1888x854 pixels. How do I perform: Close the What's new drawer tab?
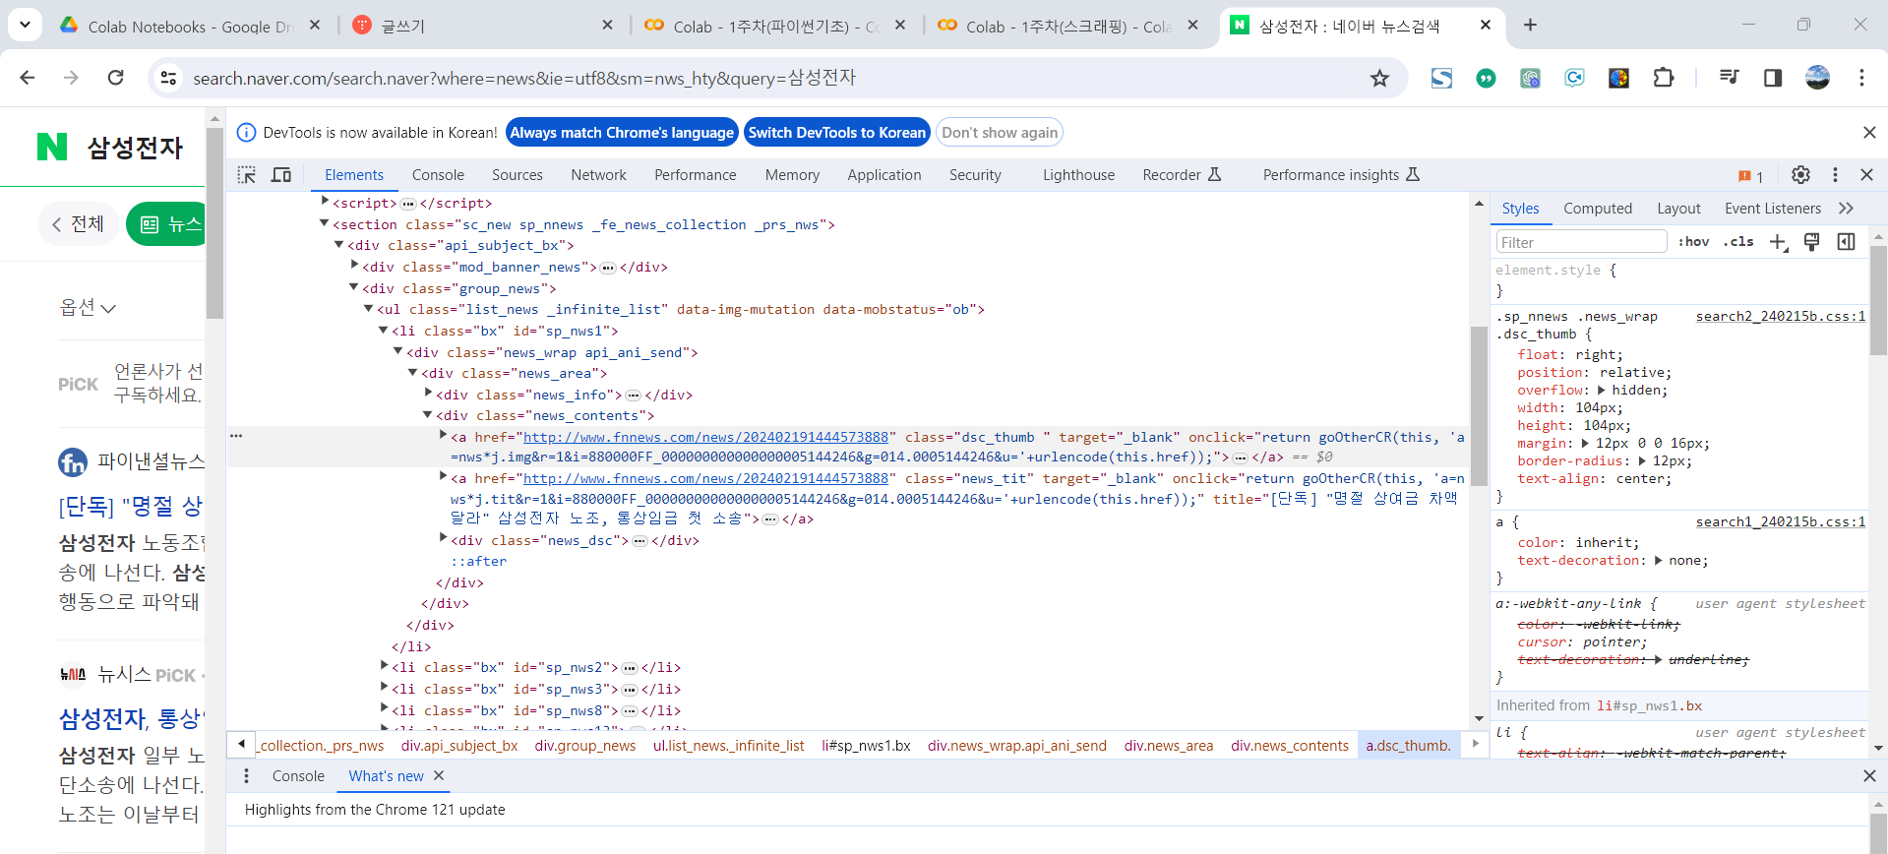click(x=439, y=775)
